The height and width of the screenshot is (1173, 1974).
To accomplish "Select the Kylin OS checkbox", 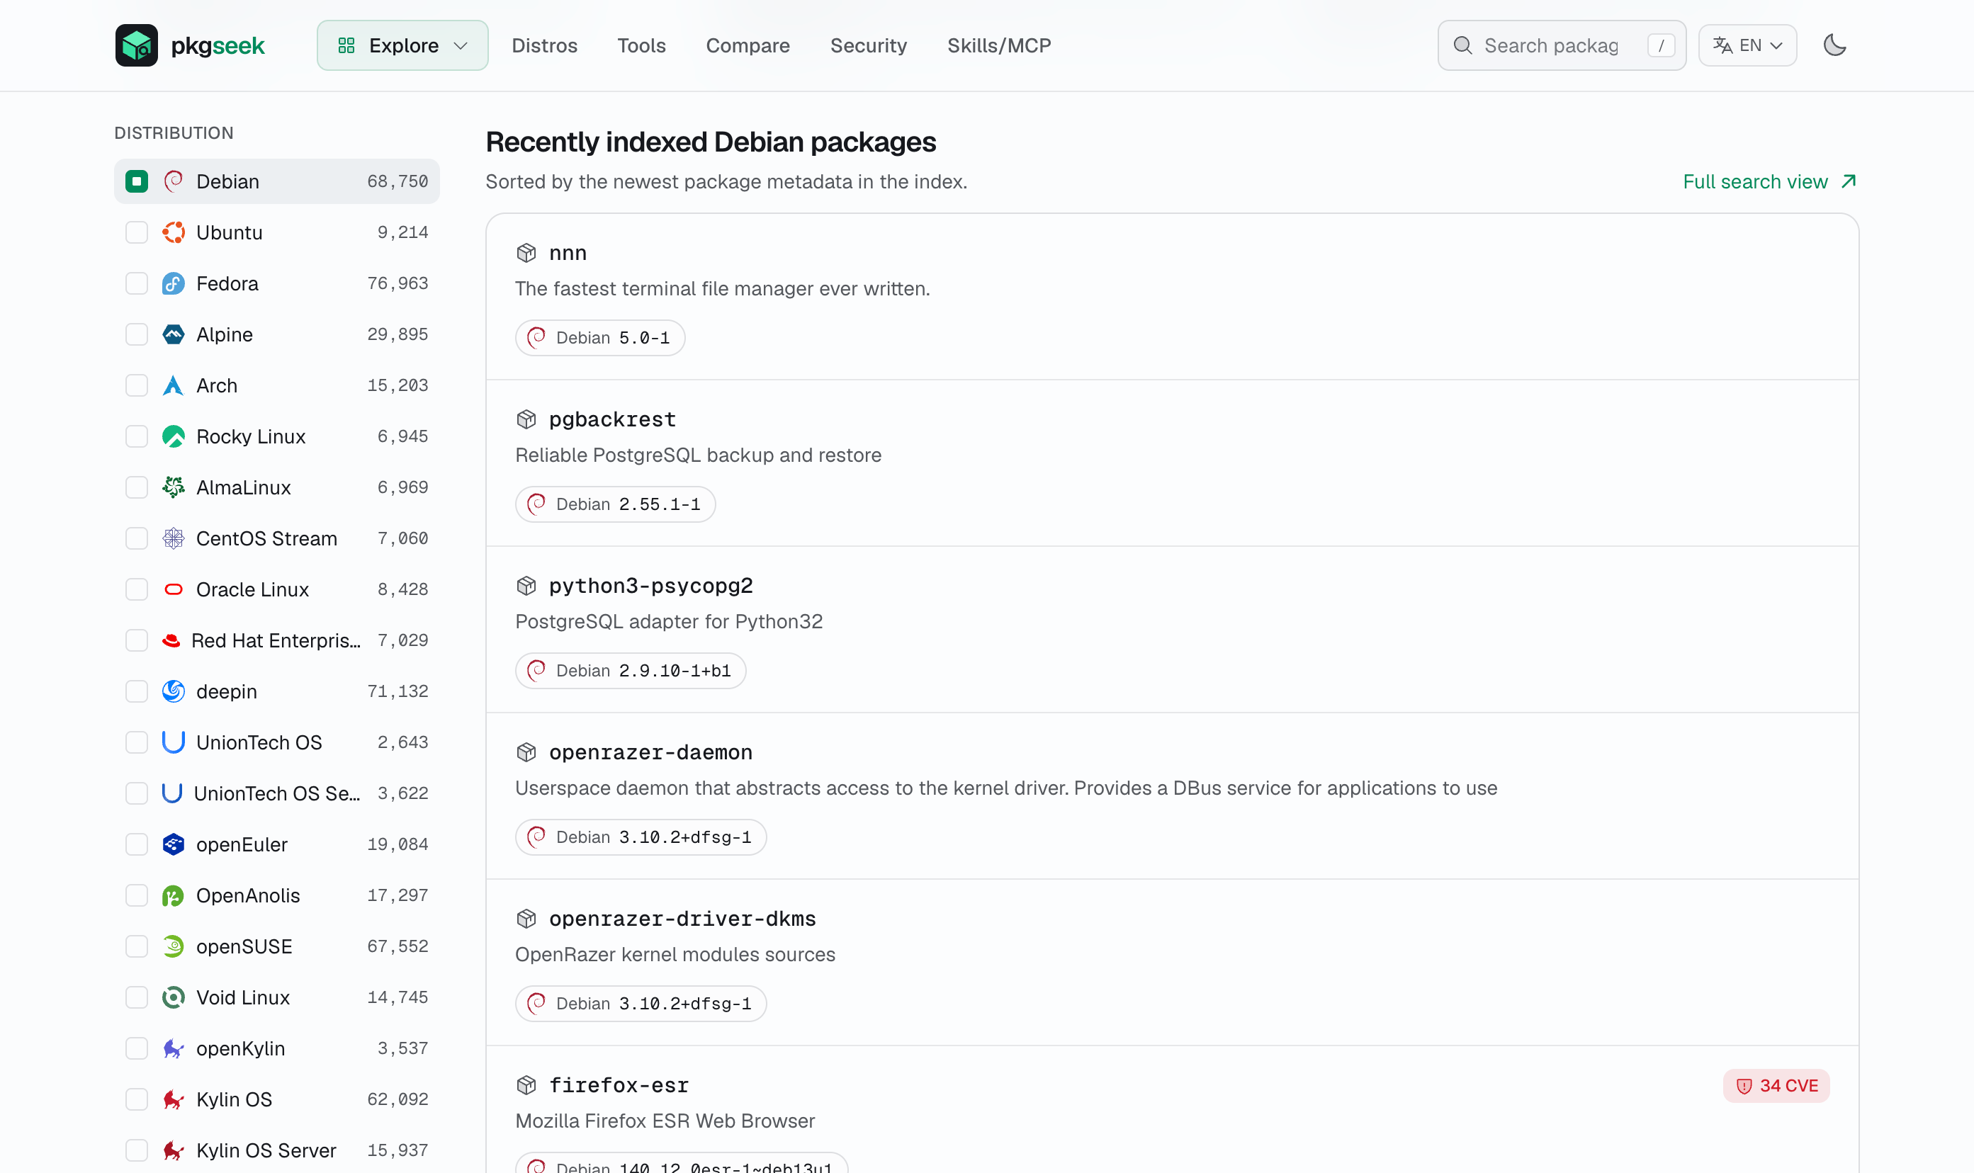I will 137,1099.
